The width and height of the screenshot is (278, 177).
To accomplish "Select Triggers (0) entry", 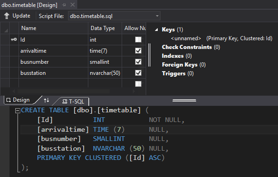I will (x=178, y=73).
